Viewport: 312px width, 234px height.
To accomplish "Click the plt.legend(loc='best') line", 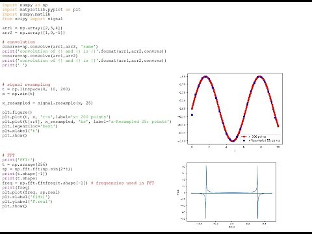I will (x=30, y=126).
